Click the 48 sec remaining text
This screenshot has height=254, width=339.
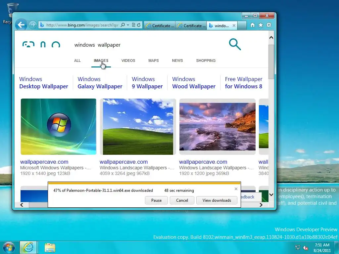point(179,190)
